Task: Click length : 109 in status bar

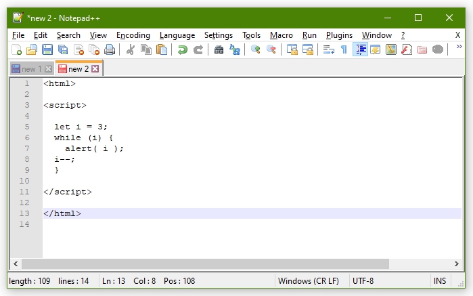Action: pyautogui.click(x=30, y=281)
